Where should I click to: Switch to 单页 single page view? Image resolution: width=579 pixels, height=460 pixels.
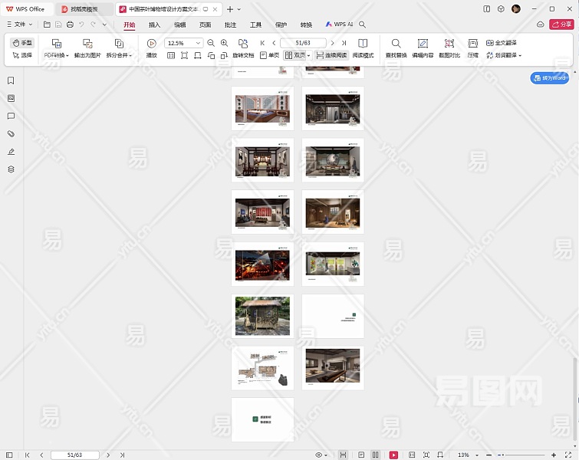tap(269, 55)
